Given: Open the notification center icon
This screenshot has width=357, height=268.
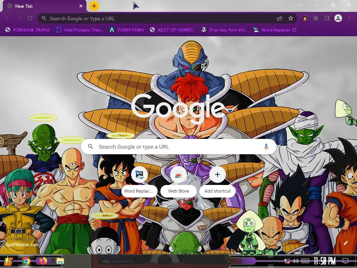Looking at the screenshot, I should [x=345, y=261].
